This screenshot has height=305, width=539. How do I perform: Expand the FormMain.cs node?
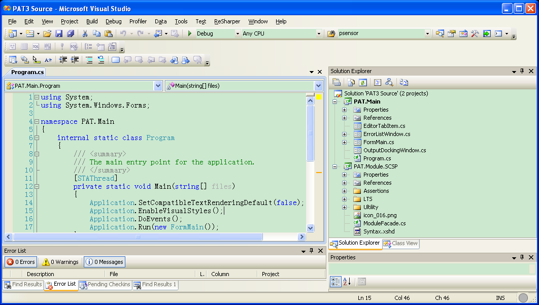(344, 142)
